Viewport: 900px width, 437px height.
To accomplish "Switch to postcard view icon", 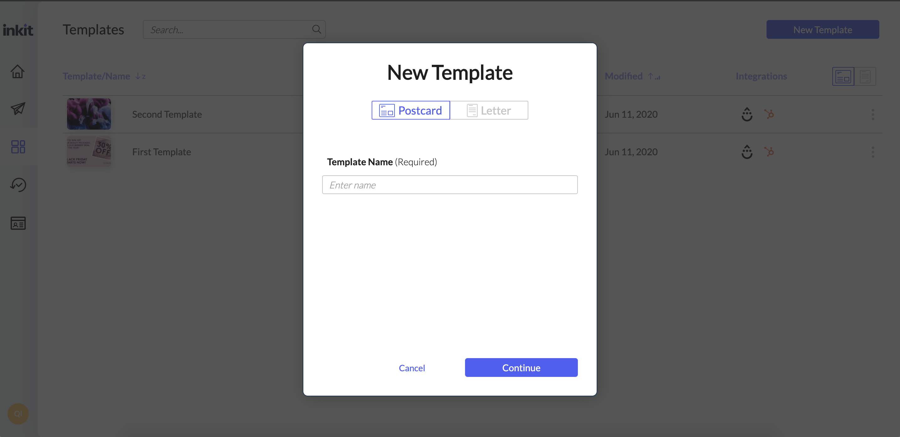I will pos(843,76).
